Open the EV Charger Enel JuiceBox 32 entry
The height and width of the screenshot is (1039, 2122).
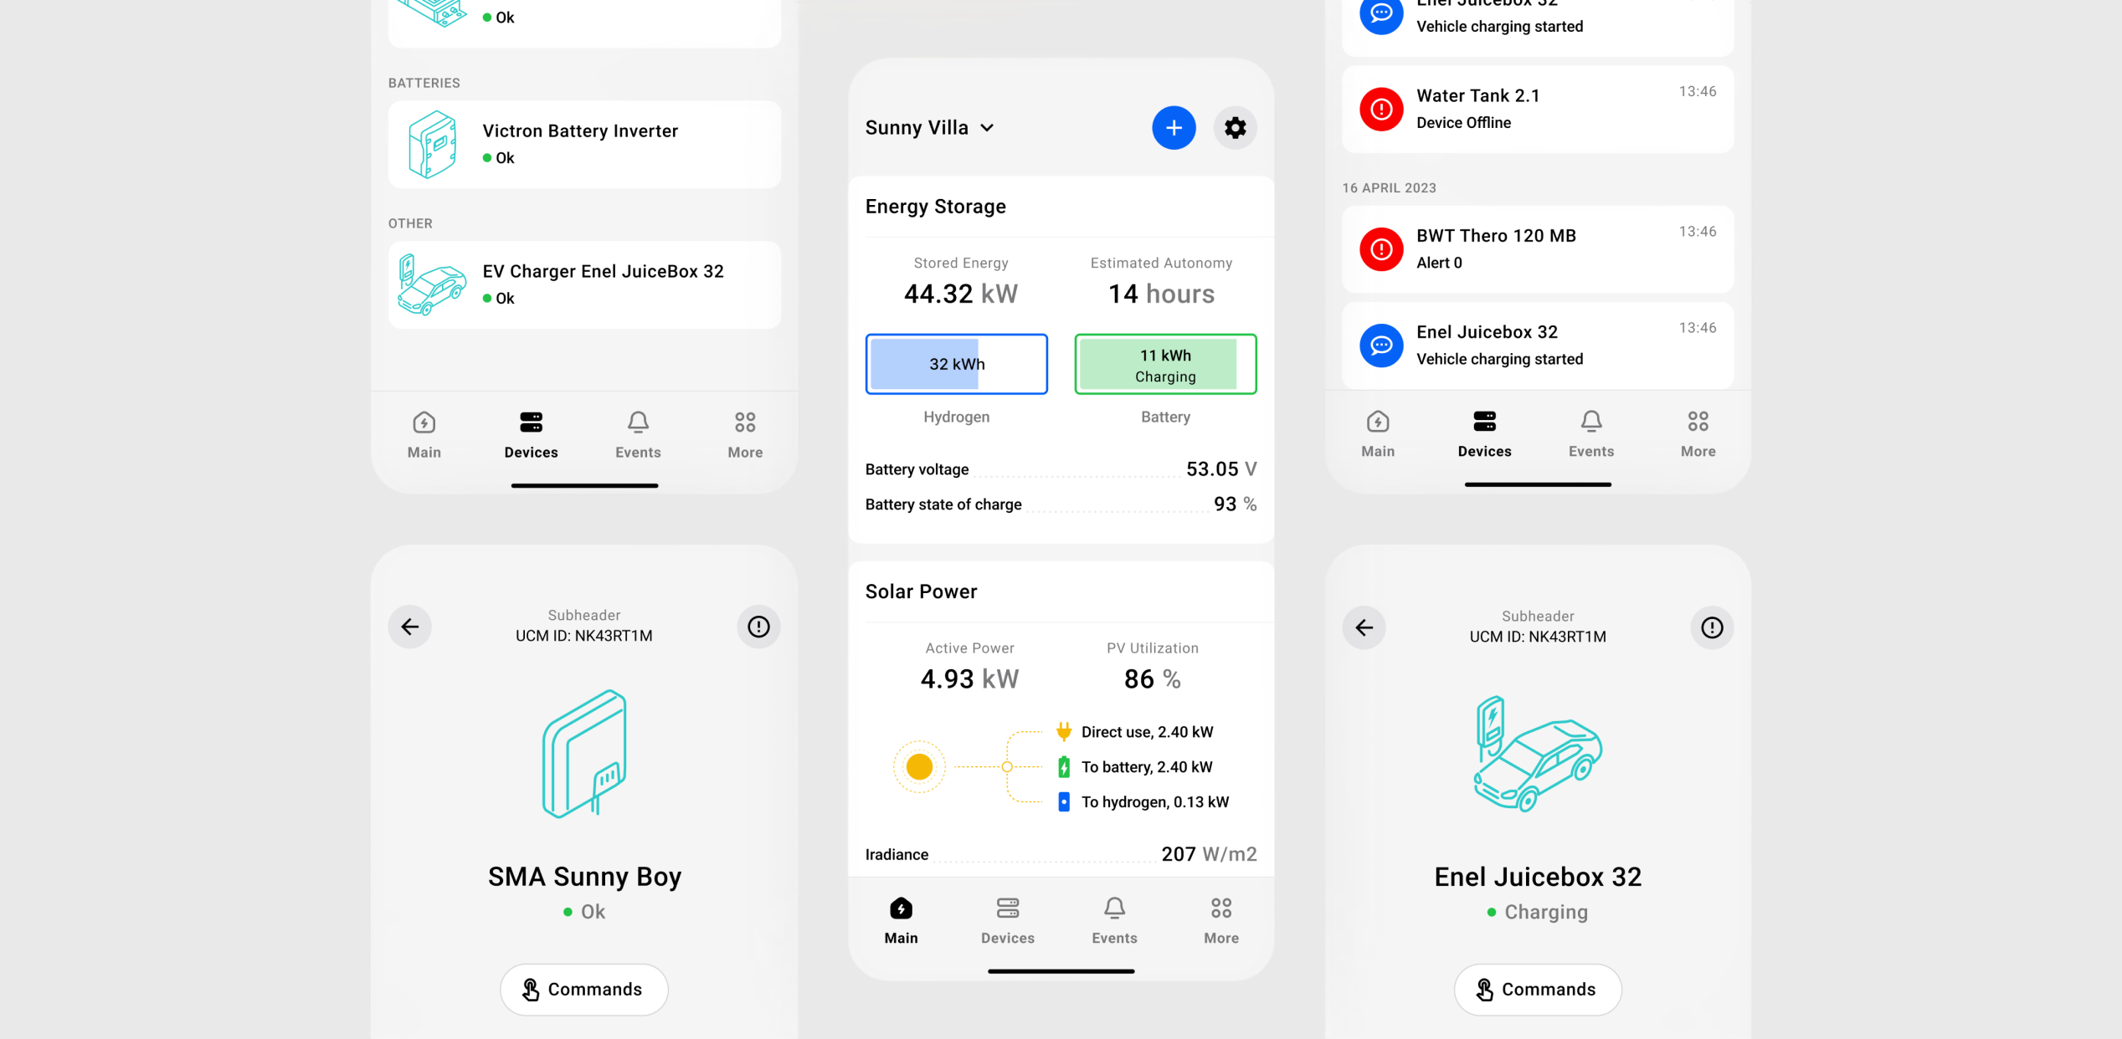click(583, 284)
